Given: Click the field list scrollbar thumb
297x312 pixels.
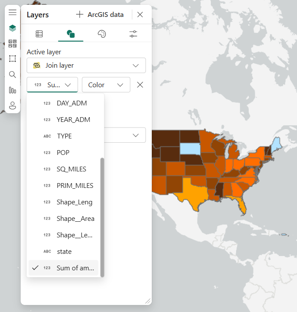Looking at the screenshot, I should click(x=102, y=217).
